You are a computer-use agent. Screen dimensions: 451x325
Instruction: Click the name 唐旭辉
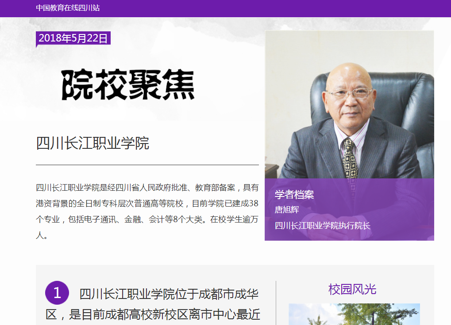286,210
